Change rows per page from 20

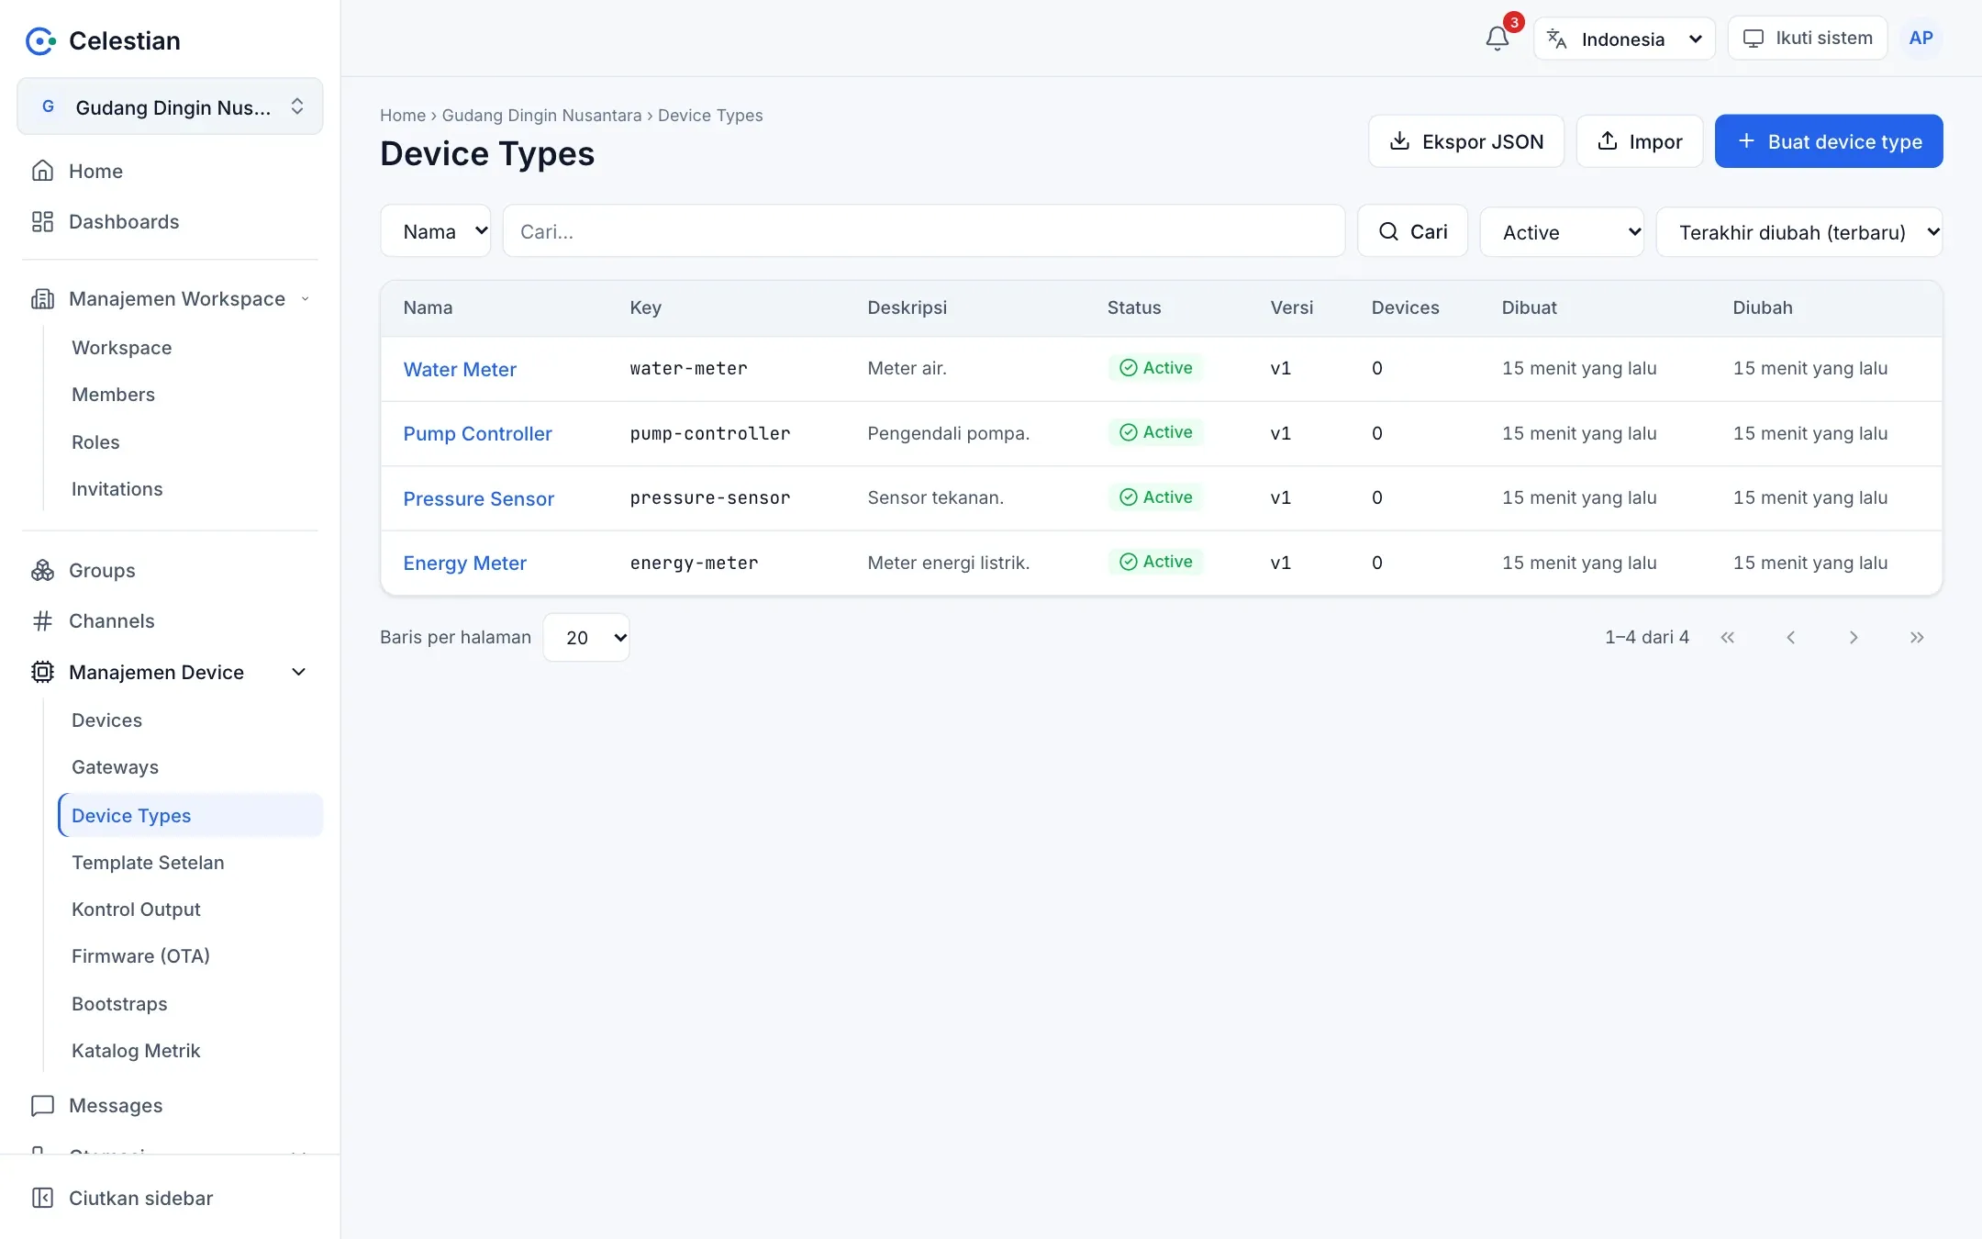pos(586,637)
